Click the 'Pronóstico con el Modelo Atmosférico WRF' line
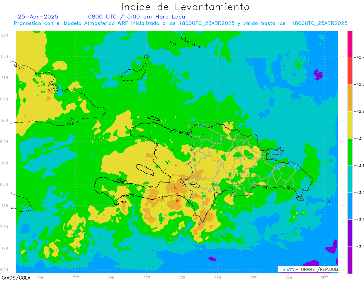The width and height of the screenshot is (364, 281). [180, 23]
